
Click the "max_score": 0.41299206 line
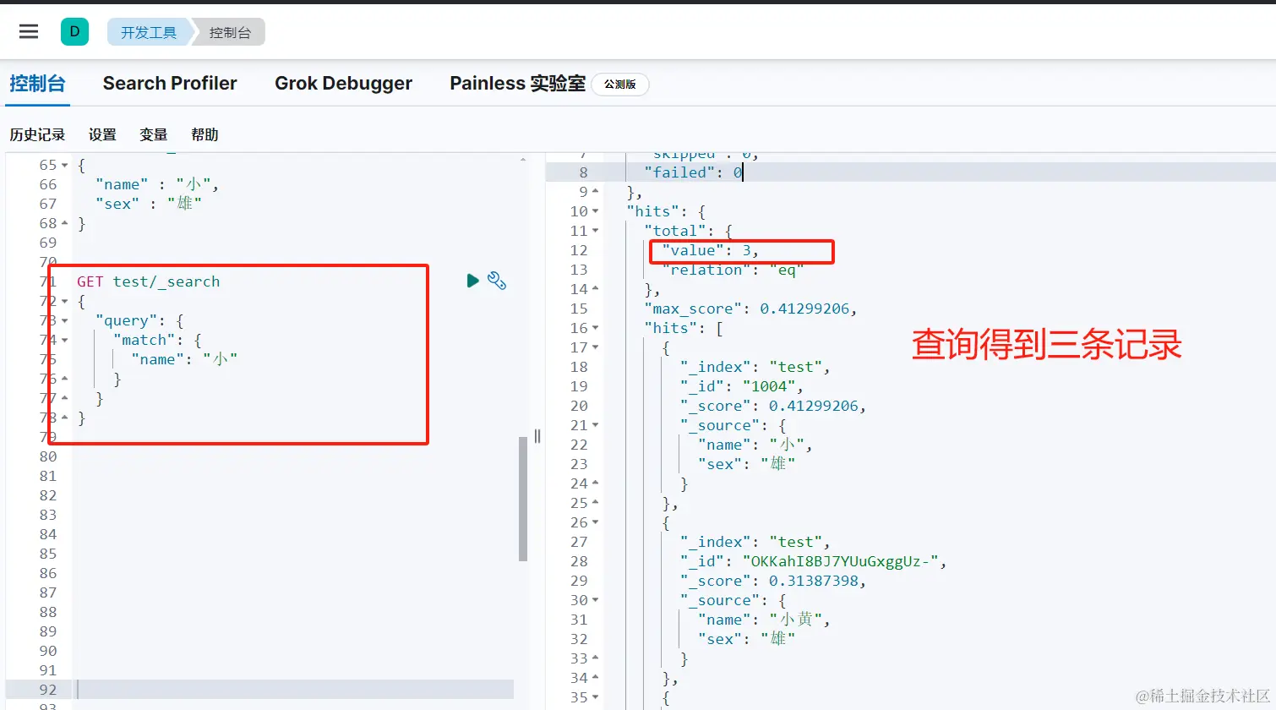(750, 309)
